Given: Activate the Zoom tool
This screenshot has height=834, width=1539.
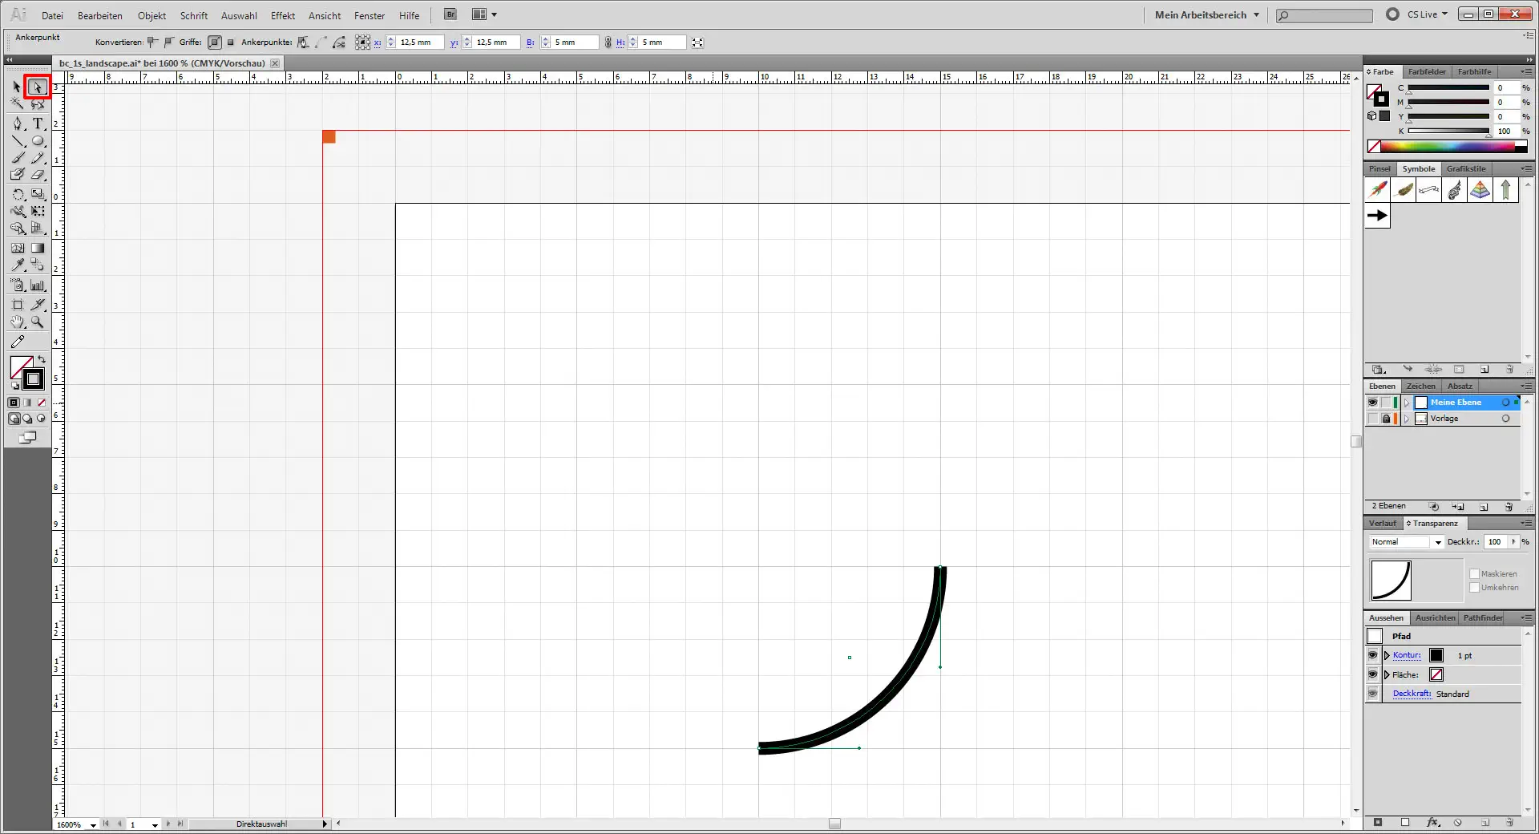Looking at the screenshot, I should [38, 322].
